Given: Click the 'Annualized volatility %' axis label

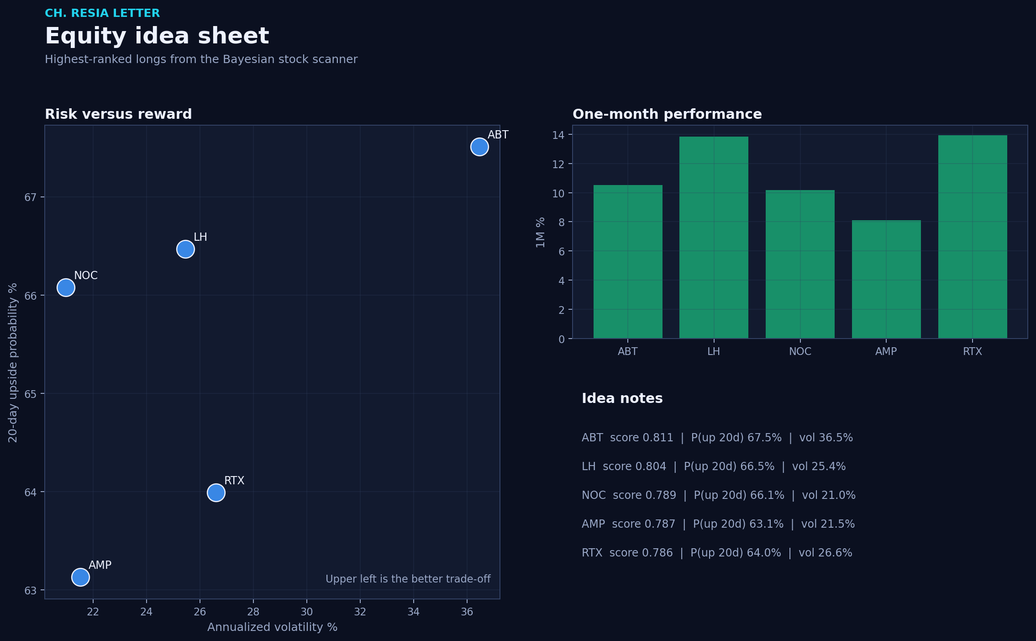Looking at the screenshot, I should click(273, 627).
